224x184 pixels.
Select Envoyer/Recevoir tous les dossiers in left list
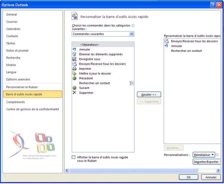coord(103,64)
